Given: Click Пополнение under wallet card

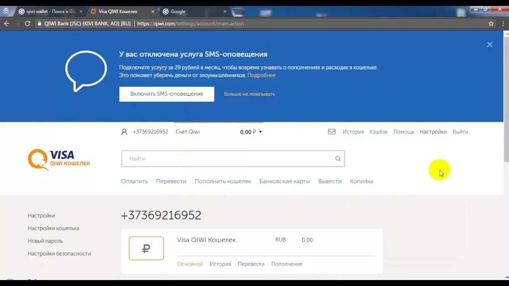Looking at the screenshot, I should [287, 264].
